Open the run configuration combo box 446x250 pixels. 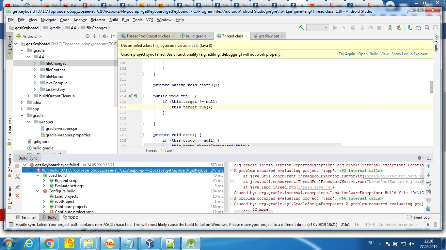tap(317, 28)
